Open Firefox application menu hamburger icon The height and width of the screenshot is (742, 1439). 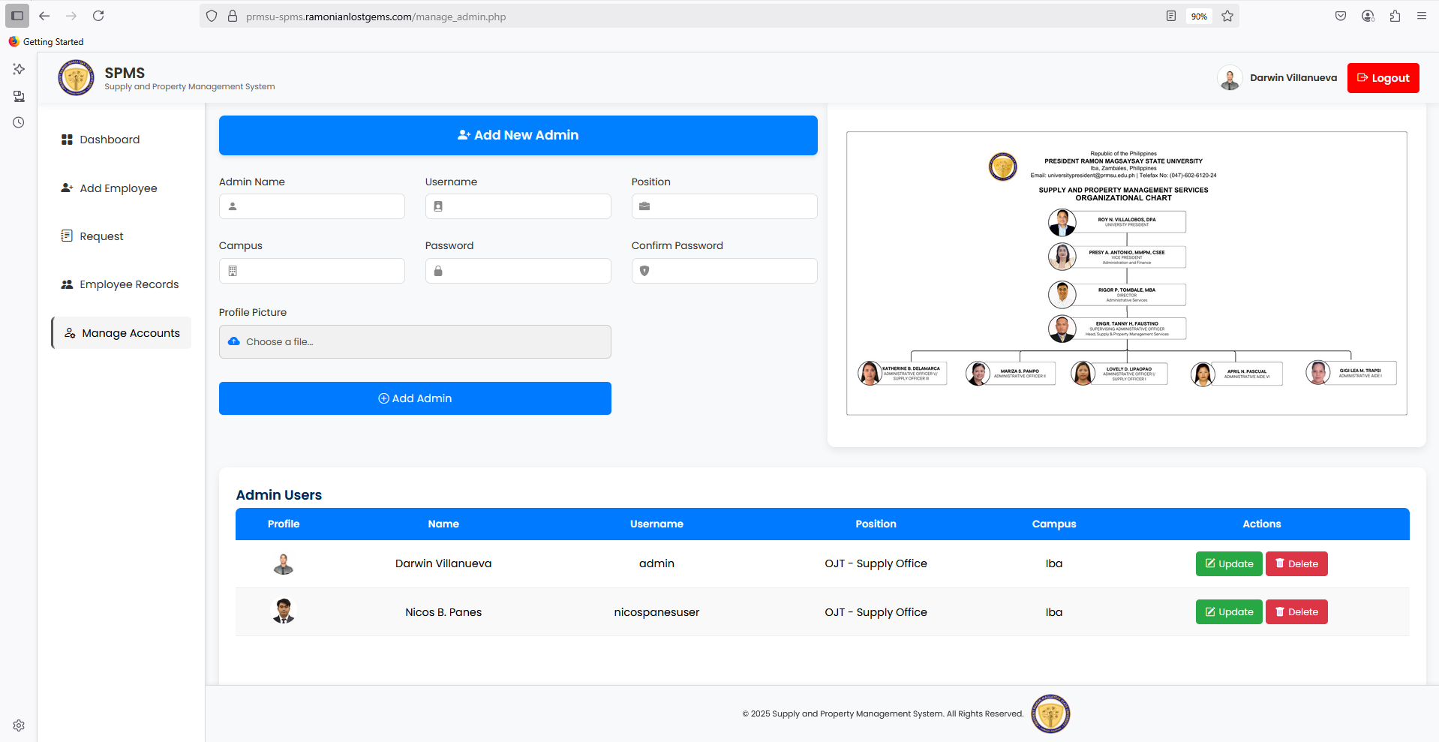point(1421,16)
